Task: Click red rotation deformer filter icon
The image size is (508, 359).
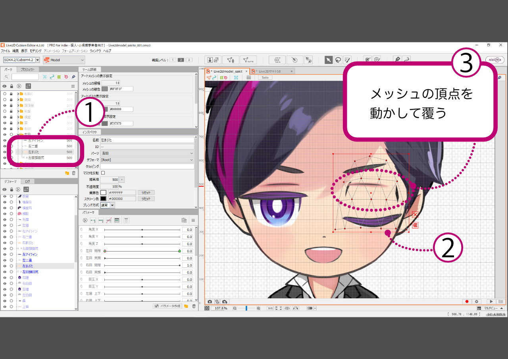Action: pos(66,77)
